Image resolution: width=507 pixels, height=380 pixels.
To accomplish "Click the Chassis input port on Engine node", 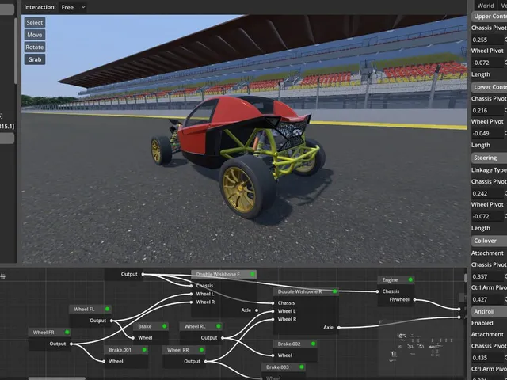I will tap(377, 291).
